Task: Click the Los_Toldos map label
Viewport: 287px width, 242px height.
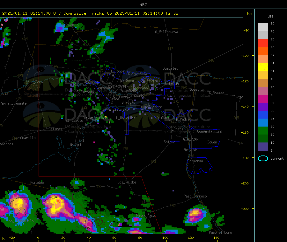Action: point(127,182)
